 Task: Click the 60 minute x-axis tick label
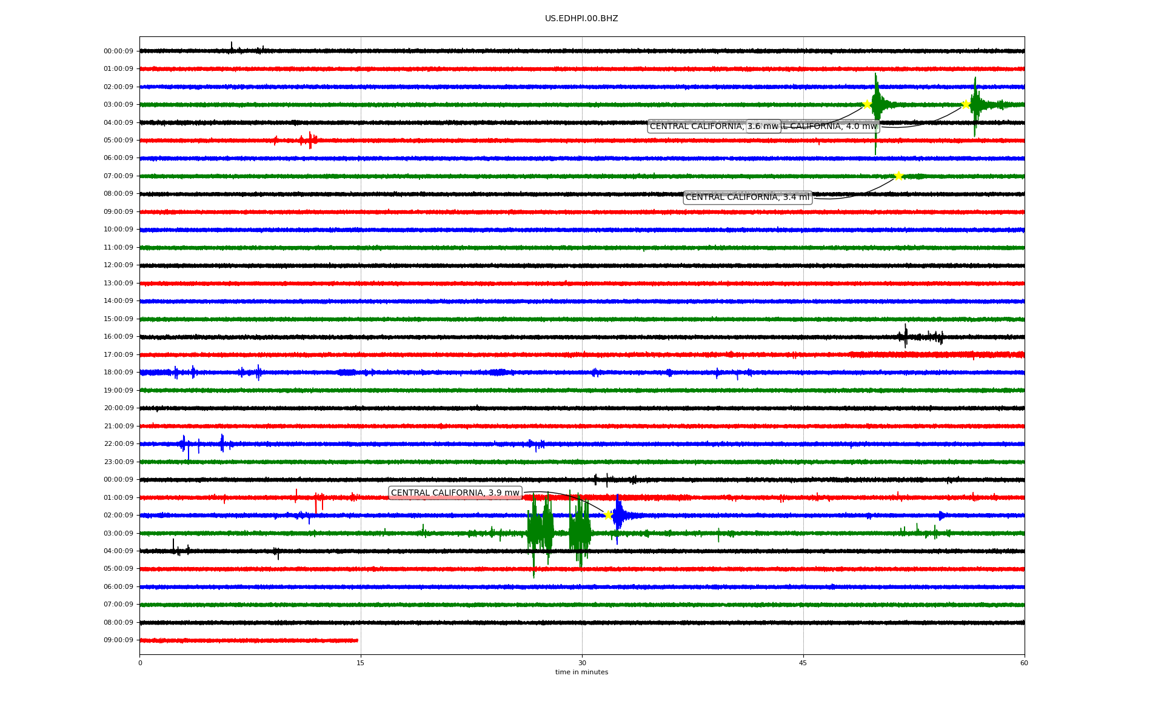click(1024, 663)
